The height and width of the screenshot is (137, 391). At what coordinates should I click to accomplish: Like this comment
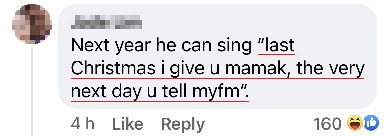tap(127, 124)
